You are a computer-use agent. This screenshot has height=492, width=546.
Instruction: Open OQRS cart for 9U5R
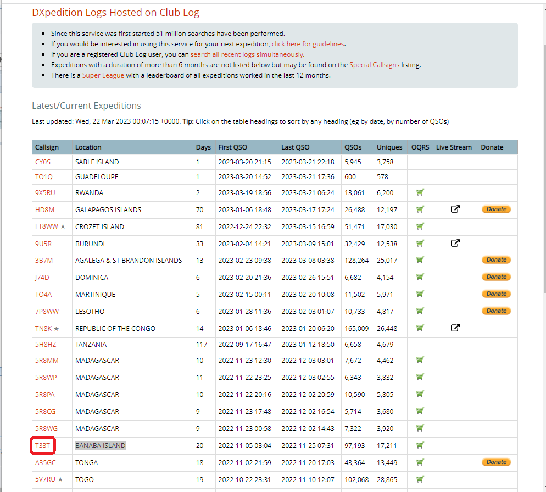pos(420,243)
